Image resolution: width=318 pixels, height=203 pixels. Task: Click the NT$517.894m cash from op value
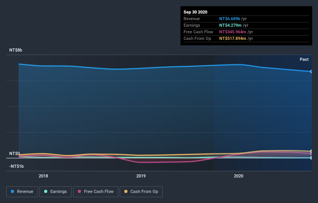pyautogui.click(x=233, y=38)
